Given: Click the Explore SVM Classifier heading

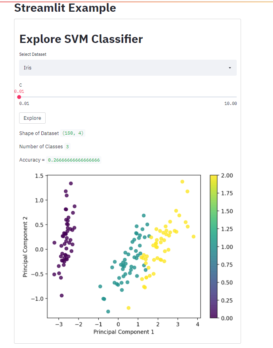Looking at the screenshot, I should click(x=81, y=39).
